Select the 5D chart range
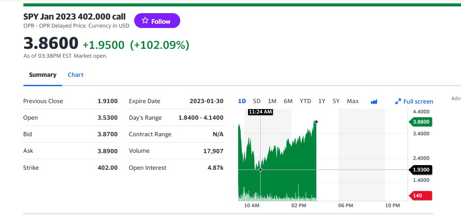461x216 pixels. [256, 101]
